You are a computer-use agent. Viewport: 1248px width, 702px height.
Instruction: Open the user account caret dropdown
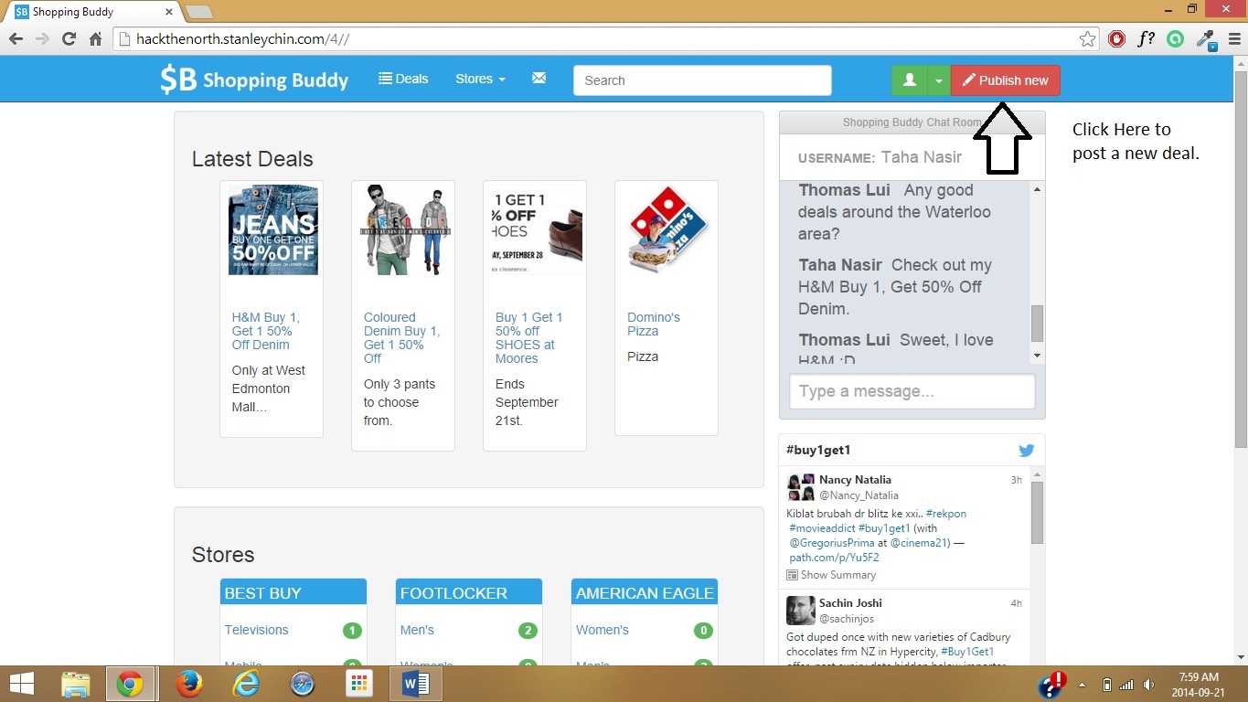point(939,80)
